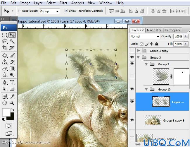Collapse the Group 10 folder
This screenshot has height=147, width=190.
(x=146, y=90)
